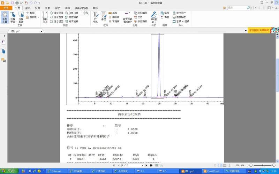Open the page number 1 / 2 dropdown
Image resolution: width=279 pixels, height=174 pixels.
click(x=142, y=165)
